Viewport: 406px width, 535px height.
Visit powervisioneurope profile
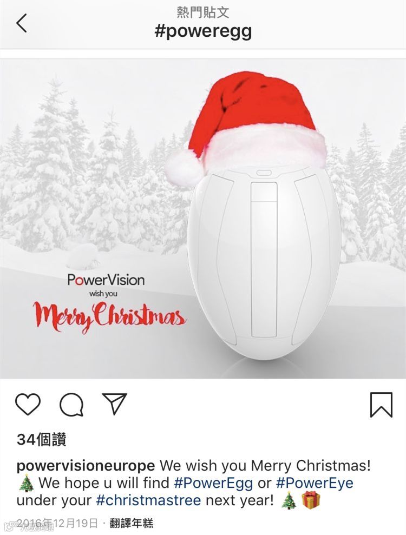[x=86, y=465]
